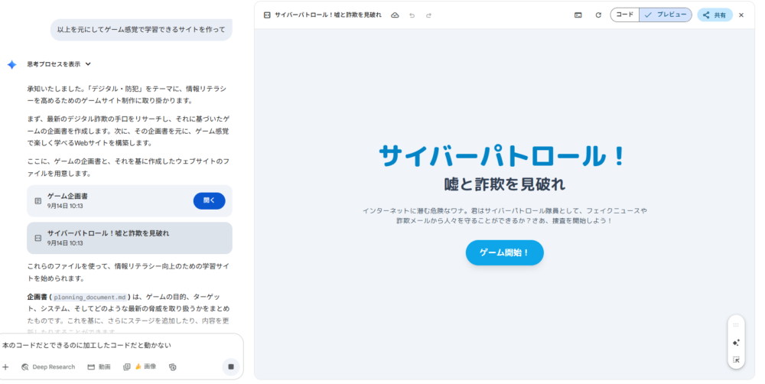
Task: Click the sparkle AI edit icon
Action: point(736,343)
